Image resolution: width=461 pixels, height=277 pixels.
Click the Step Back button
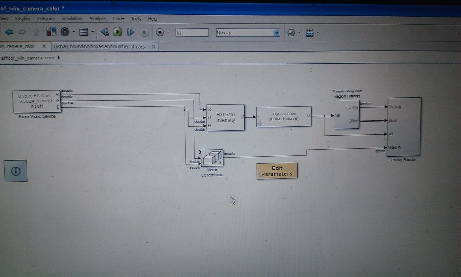(x=104, y=32)
